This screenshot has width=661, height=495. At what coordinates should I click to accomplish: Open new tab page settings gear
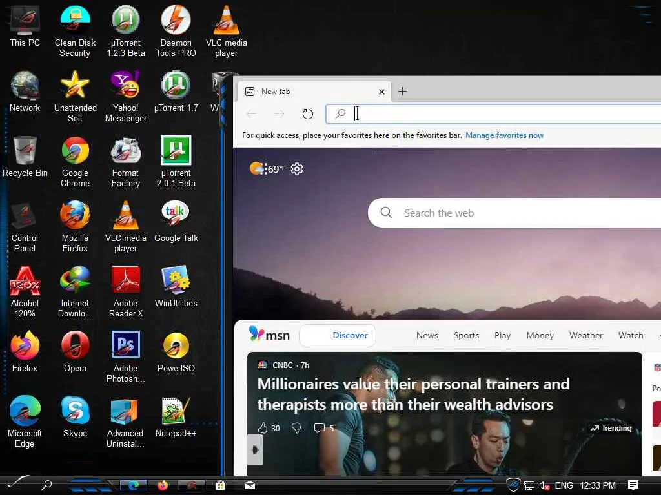point(297,169)
